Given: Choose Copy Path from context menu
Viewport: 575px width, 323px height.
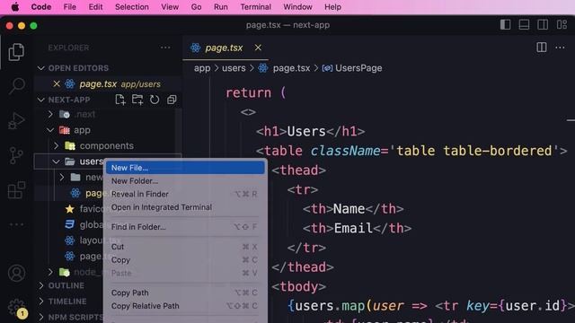Looking at the screenshot, I should pyautogui.click(x=185, y=293).
